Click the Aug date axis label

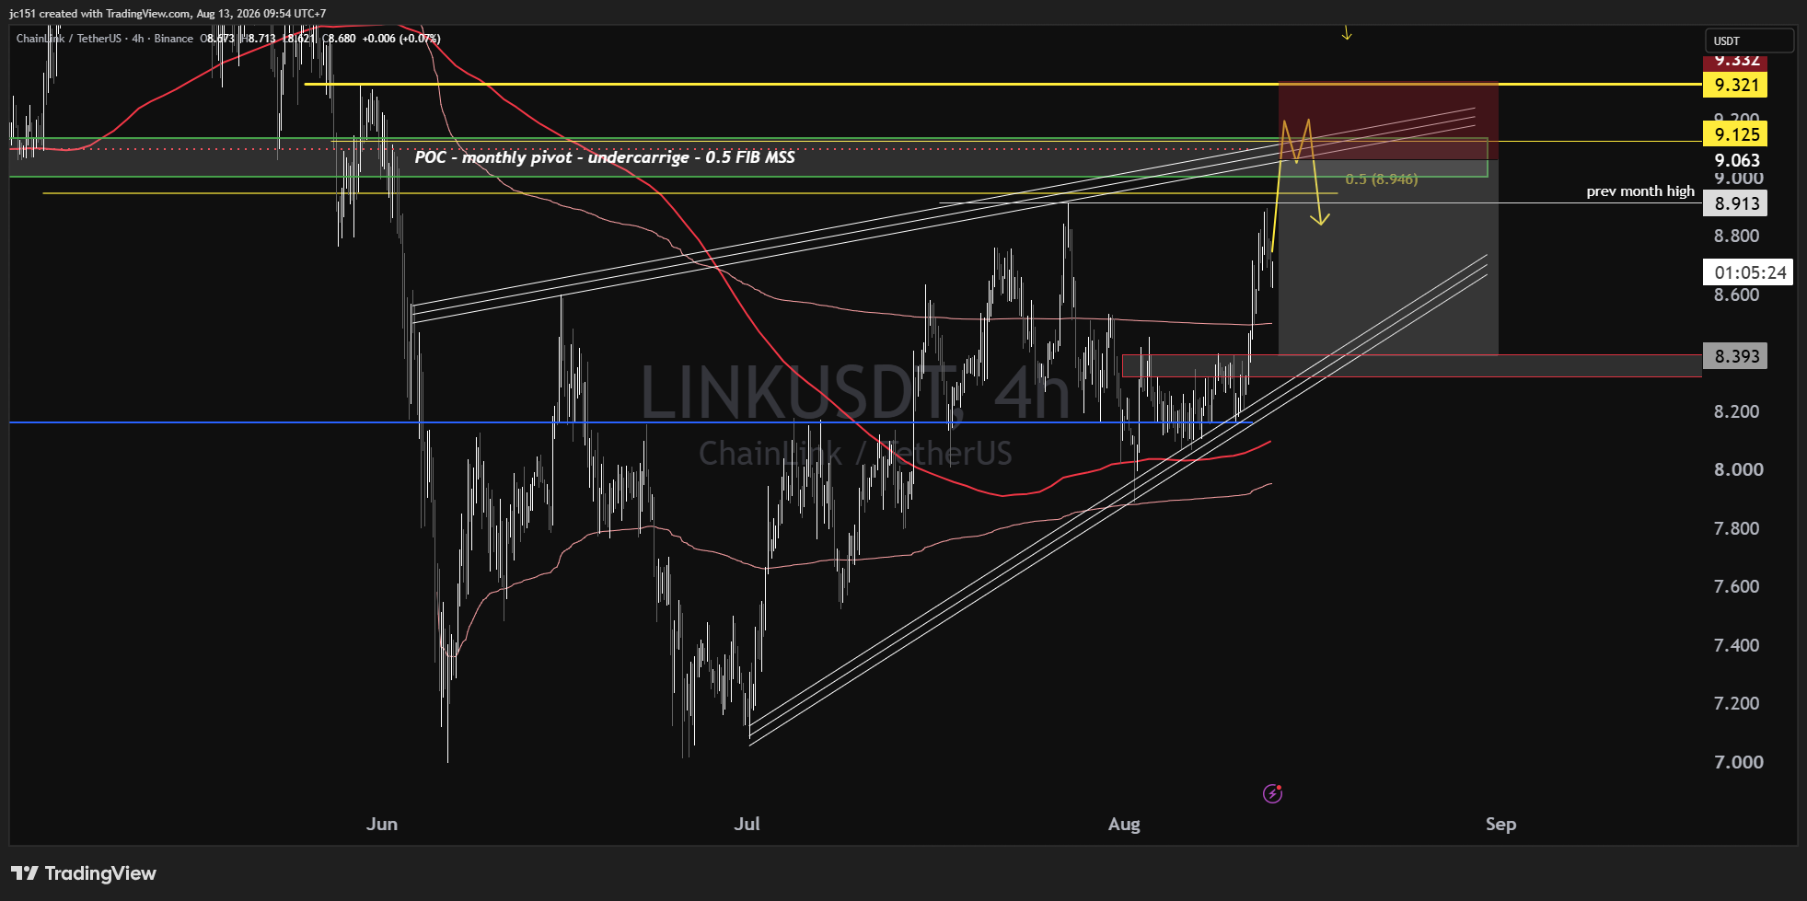pos(1124,824)
